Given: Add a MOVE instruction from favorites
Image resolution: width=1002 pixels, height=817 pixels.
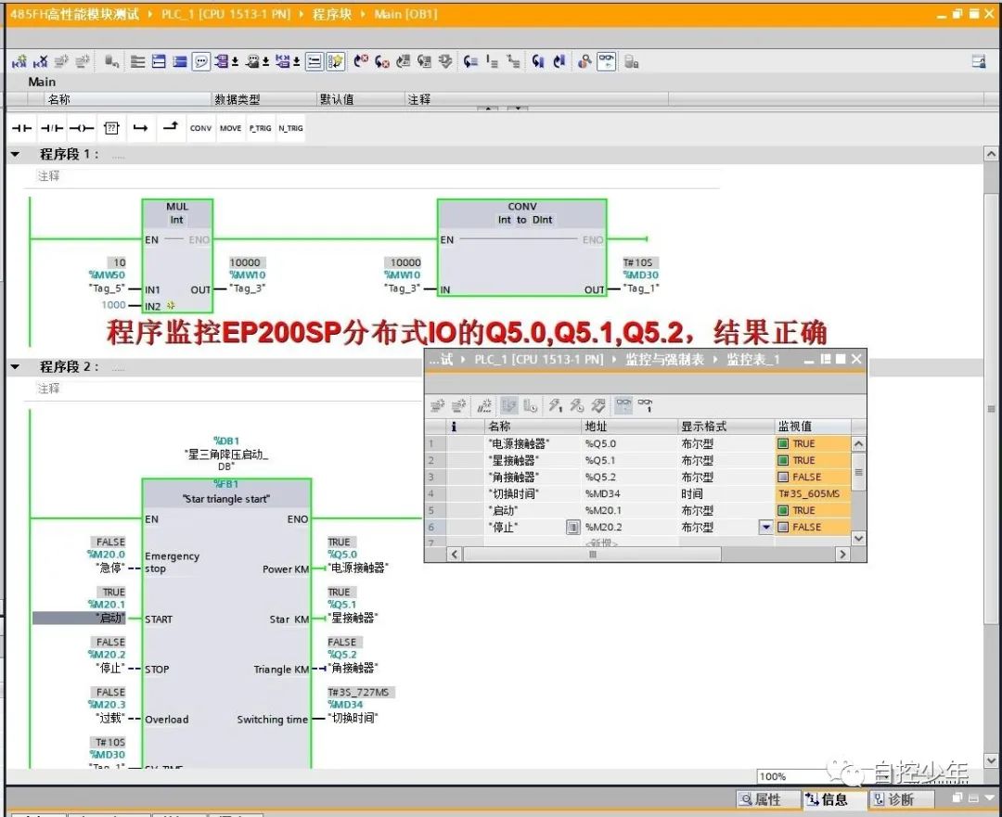Looking at the screenshot, I should 230,128.
